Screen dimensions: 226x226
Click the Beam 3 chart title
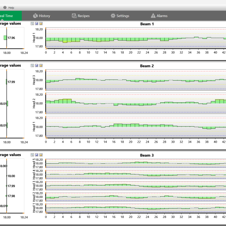147,155
